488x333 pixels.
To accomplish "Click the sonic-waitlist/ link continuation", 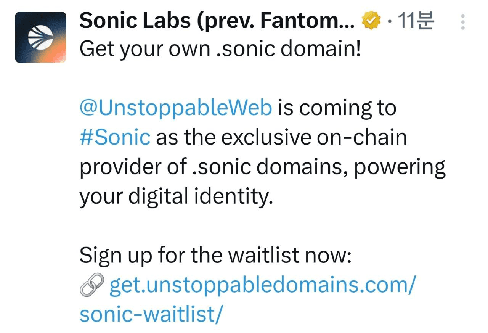I will pos(150,315).
